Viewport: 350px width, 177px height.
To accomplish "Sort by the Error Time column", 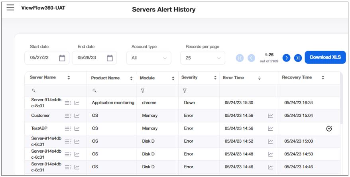I will coord(260,78).
